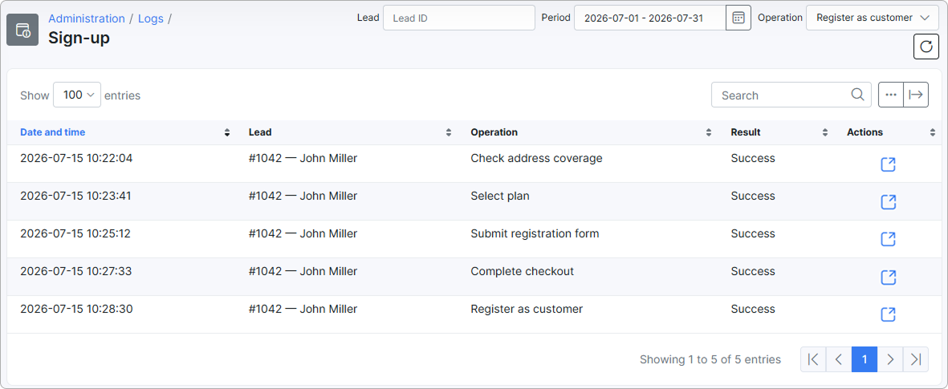This screenshot has width=948, height=389.
Task: Open the Operation filter dropdown
Action: [873, 18]
